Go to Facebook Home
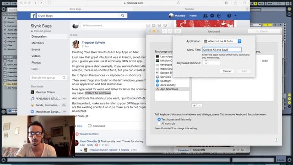293x165 pixels. (x=193, y=16)
